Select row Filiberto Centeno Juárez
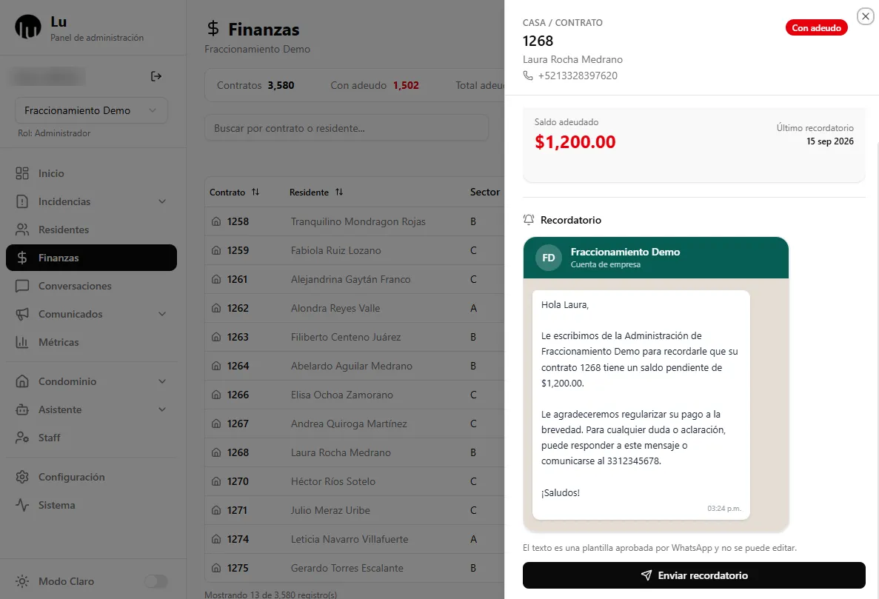Screen dimensions: 879x599 point(354,337)
